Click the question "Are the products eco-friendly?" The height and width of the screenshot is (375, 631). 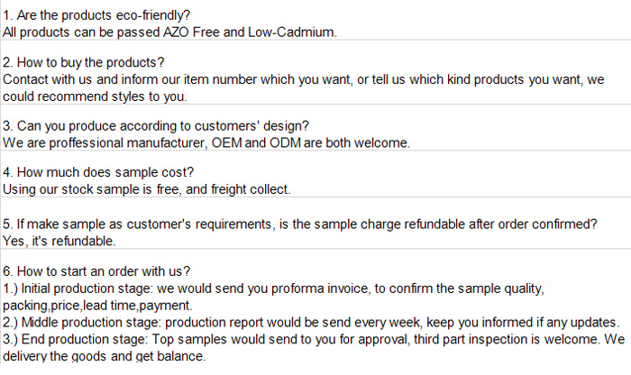[x=96, y=15]
